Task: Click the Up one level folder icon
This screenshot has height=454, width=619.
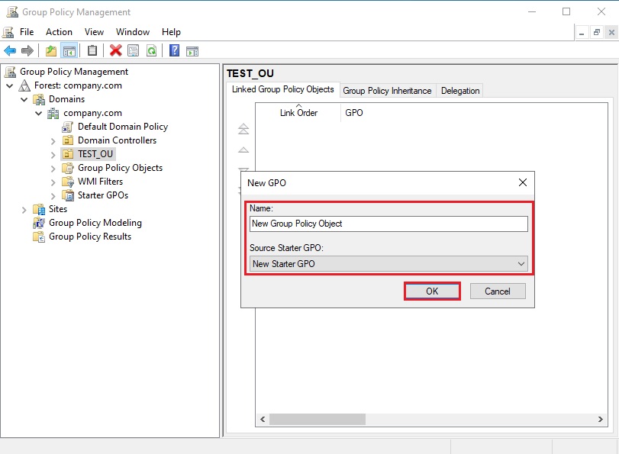Action: (x=53, y=50)
